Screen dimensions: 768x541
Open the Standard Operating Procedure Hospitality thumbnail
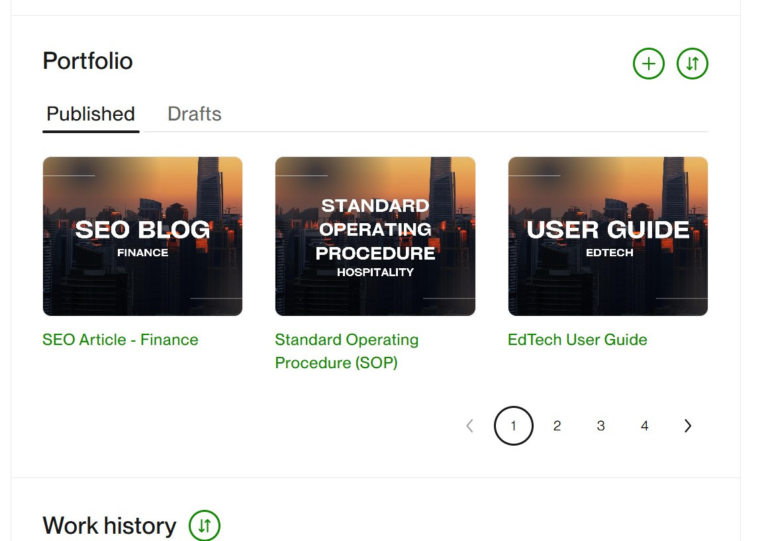click(375, 236)
